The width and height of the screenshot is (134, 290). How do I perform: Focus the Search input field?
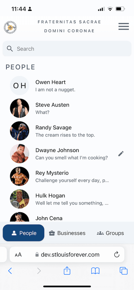point(67,49)
